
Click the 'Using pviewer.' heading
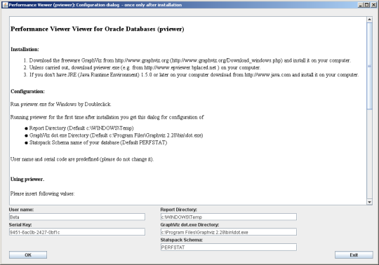27,179
